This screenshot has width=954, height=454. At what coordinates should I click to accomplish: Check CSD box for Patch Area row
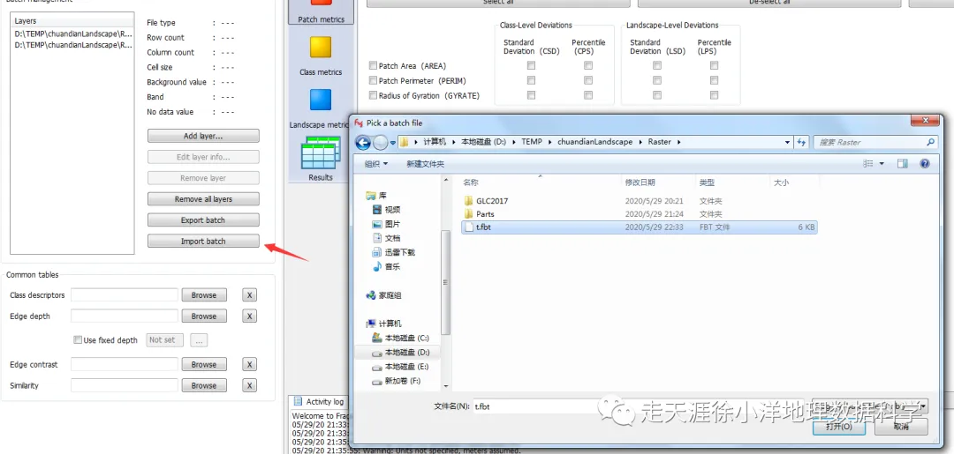point(531,65)
